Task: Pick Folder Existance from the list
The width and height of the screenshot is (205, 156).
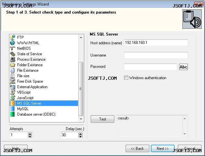Action: click(x=30, y=65)
